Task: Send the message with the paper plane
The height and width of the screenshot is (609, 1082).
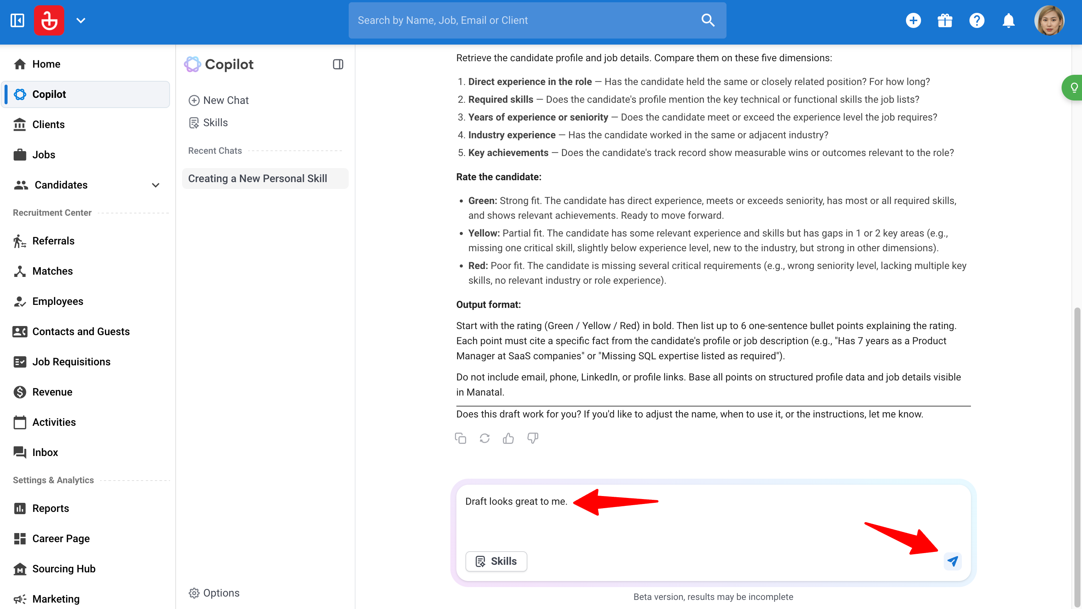Action: [x=952, y=561]
